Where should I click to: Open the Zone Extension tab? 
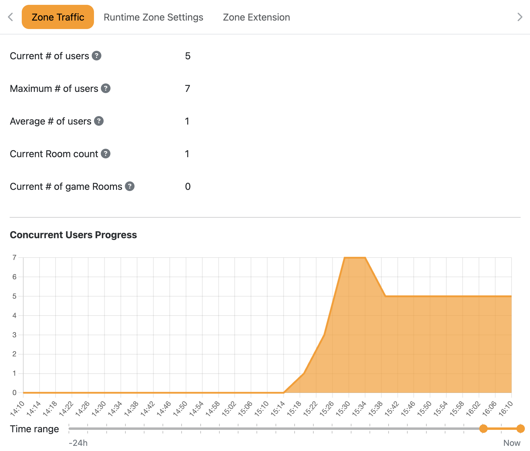(256, 17)
